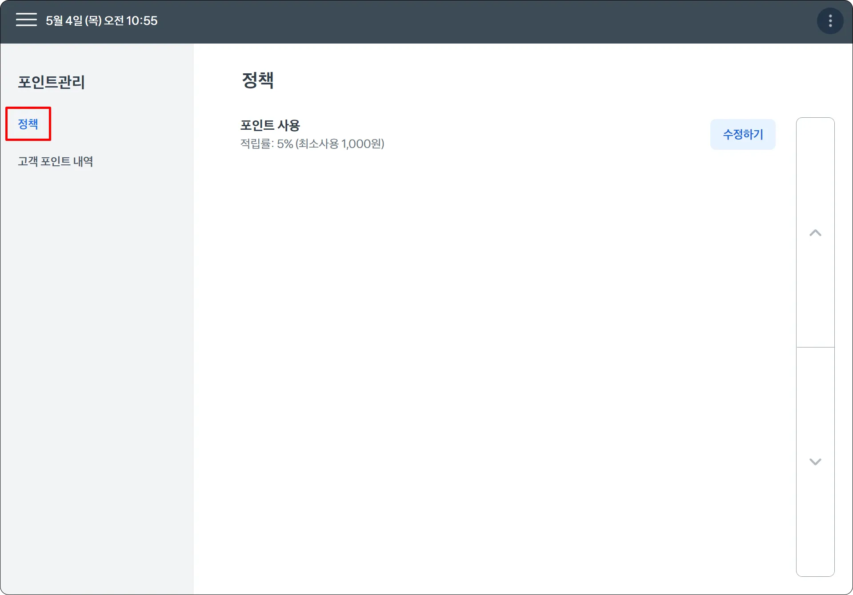Click the 오전 10:55 time text
853x595 pixels.
point(131,21)
